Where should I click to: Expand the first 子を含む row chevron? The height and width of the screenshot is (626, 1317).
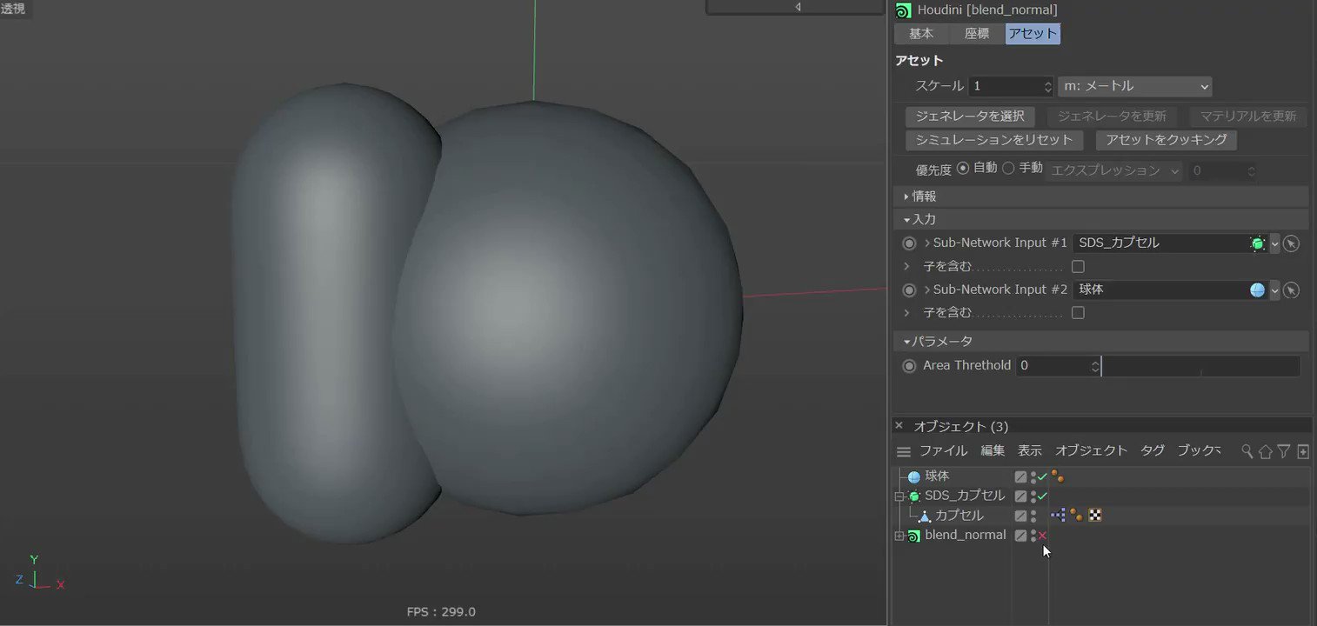906,267
